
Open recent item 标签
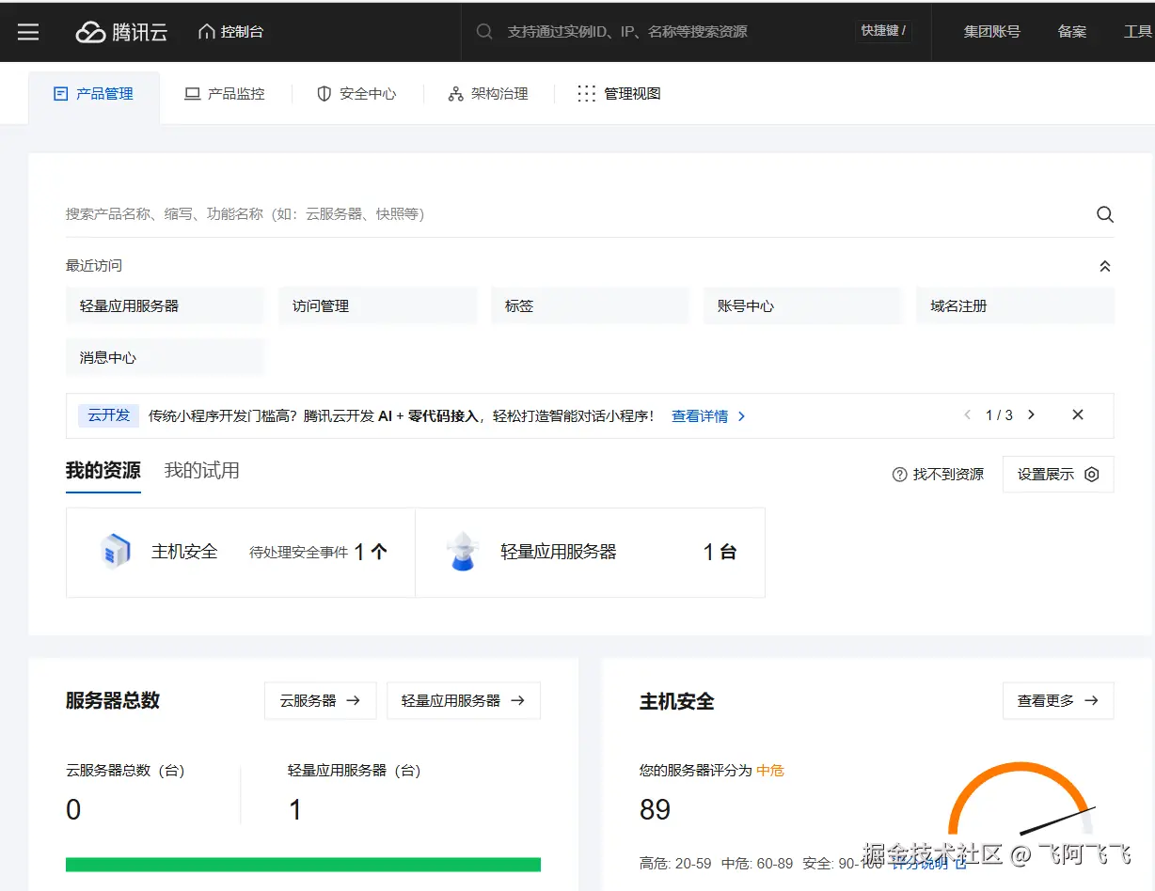coord(591,306)
